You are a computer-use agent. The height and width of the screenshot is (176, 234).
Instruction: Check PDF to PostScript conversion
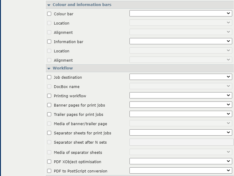click(x=49, y=171)
